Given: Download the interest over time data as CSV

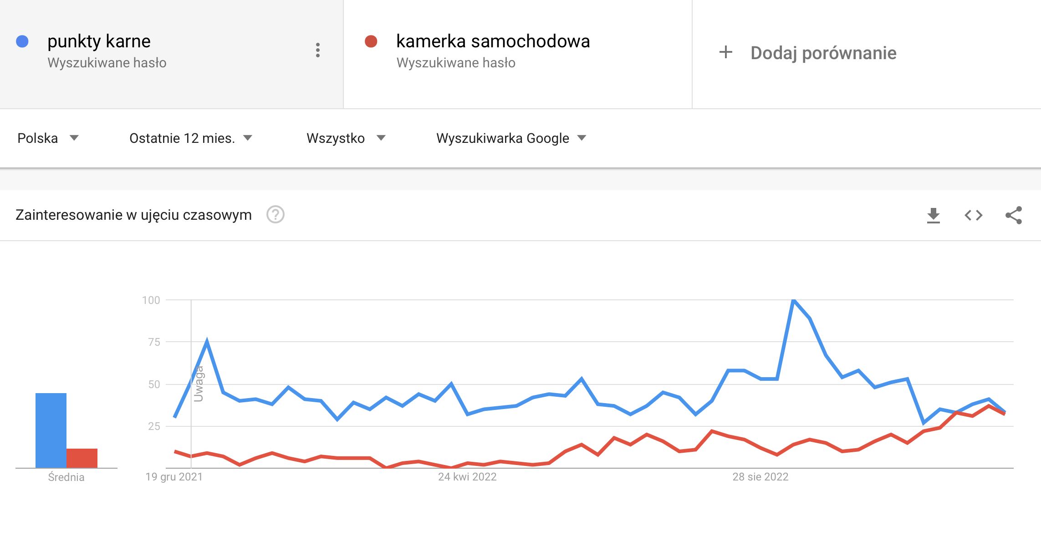Looking at the screenshot, I should click(x=934, y=216).
